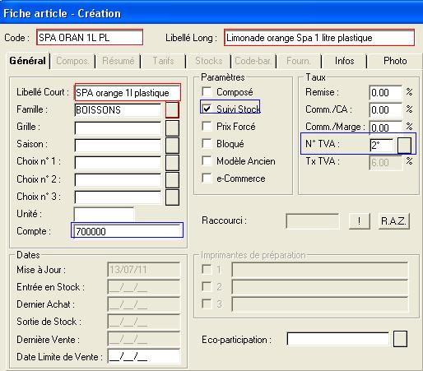Click the Tx TVA field showing 6.00
The height and width of the screenshot is (371, 423).
coord(385,163)
